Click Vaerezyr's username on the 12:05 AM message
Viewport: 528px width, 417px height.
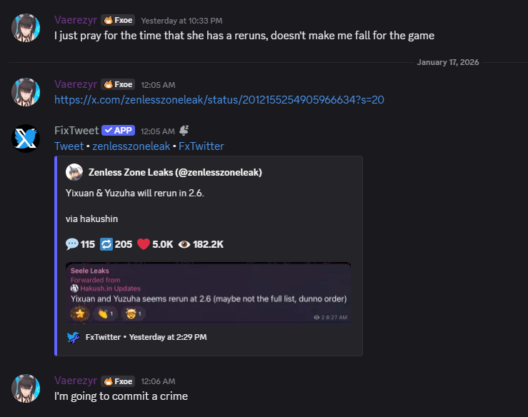click(x=75, y=84)
